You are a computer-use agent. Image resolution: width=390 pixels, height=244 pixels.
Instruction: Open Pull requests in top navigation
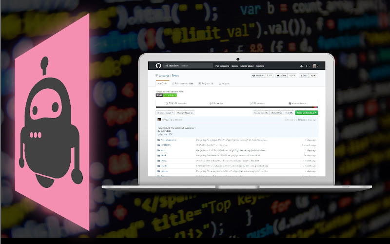222,66
